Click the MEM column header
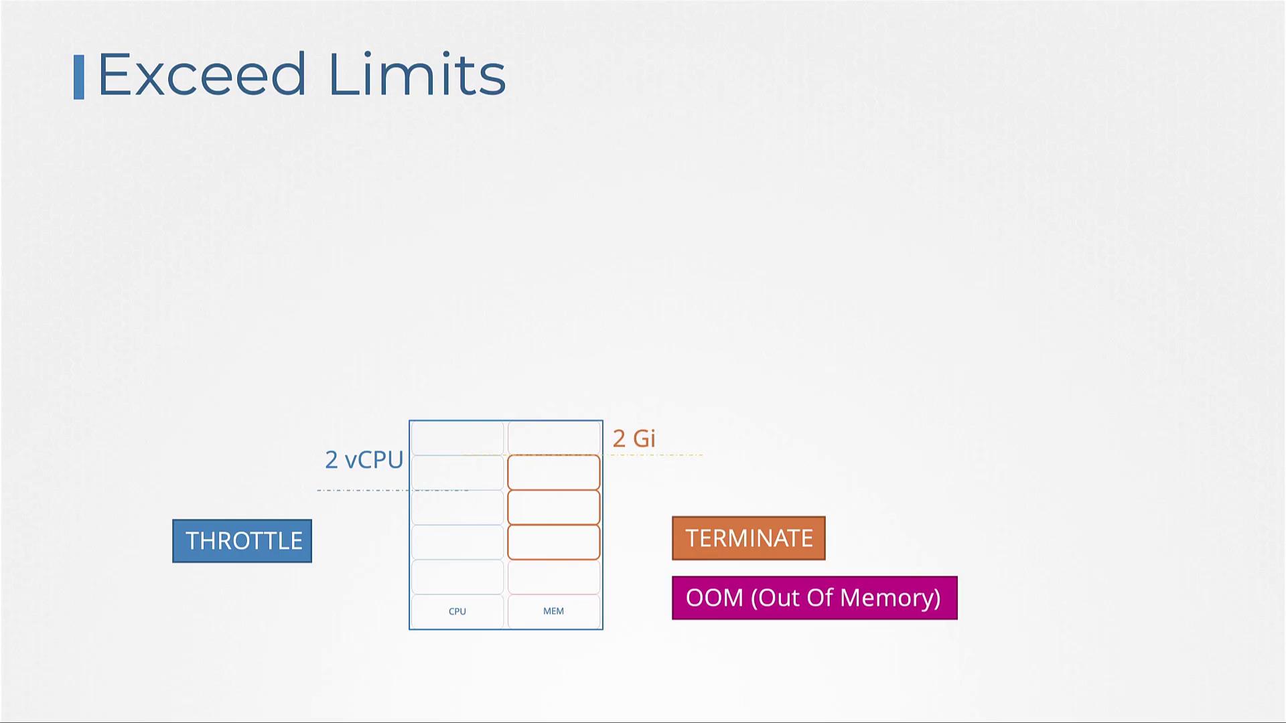 pos(553,611)
